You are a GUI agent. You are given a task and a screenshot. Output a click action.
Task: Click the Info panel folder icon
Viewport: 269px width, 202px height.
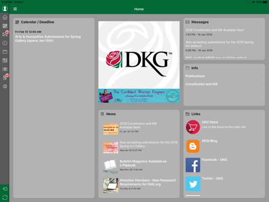pyautogui.click(x=188, y=68)
